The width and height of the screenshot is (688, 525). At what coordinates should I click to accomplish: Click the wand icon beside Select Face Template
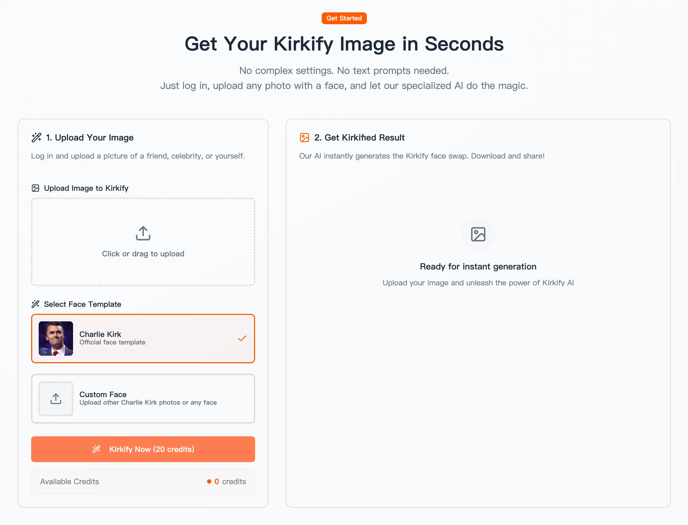[36, 304]
